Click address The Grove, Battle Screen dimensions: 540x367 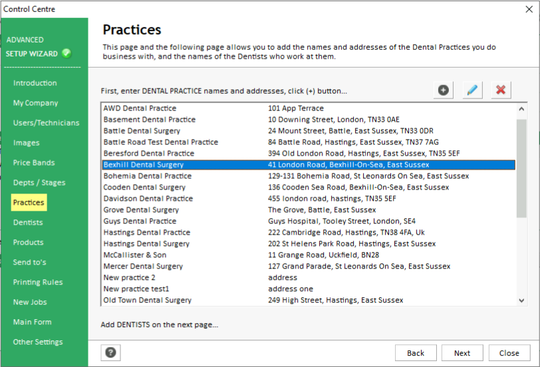322,209
